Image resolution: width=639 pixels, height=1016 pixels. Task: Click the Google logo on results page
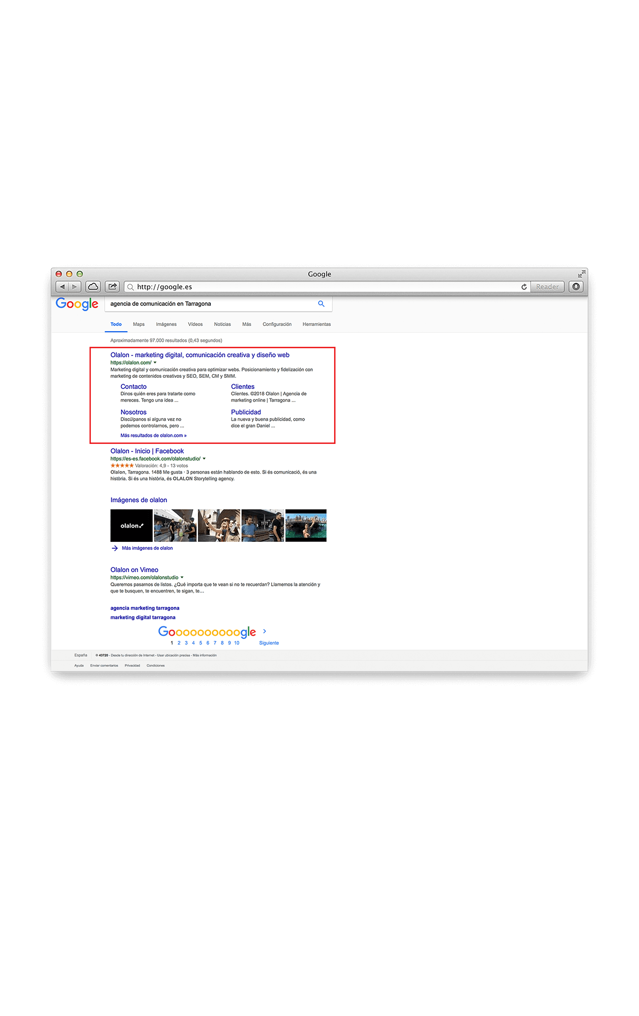(77, 304)
